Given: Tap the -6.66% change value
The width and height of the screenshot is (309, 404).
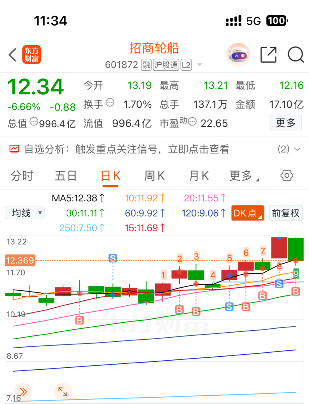Looking at the screenshot, I should click(x=24, y=107).
